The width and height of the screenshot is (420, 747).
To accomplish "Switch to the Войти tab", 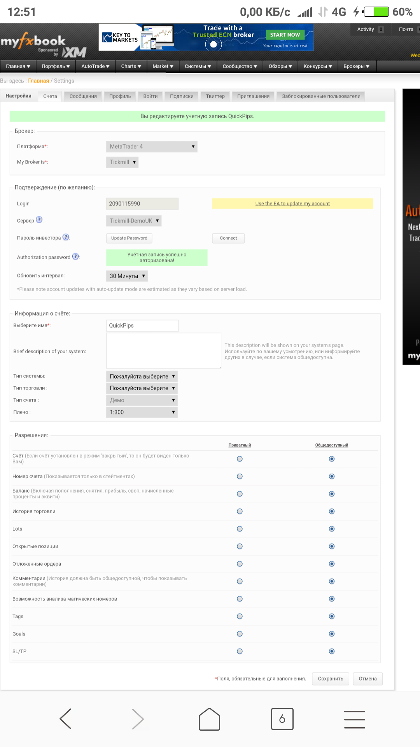I will [150, 96].
